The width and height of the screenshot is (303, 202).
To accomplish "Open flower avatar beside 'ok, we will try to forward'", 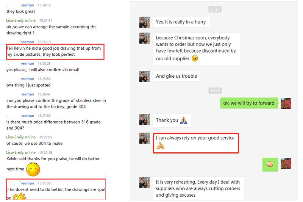I will click(x=286, y=103).
